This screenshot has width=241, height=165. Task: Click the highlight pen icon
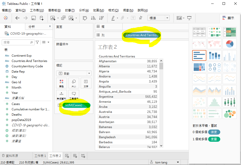pyautogui.click(x=113, y=18)
